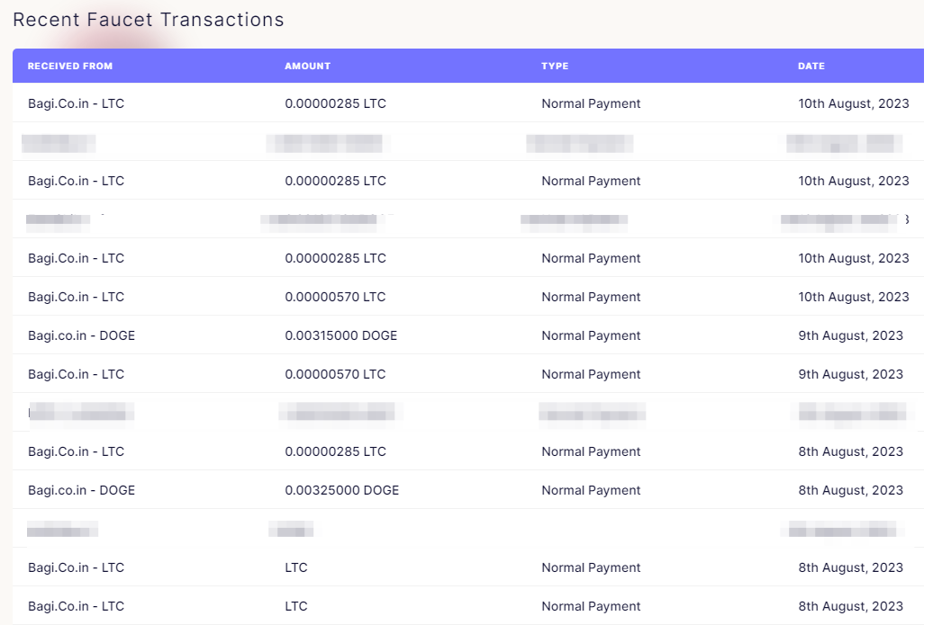Select Bagi.co.in - DOGE from 9th August

point(82,335)
